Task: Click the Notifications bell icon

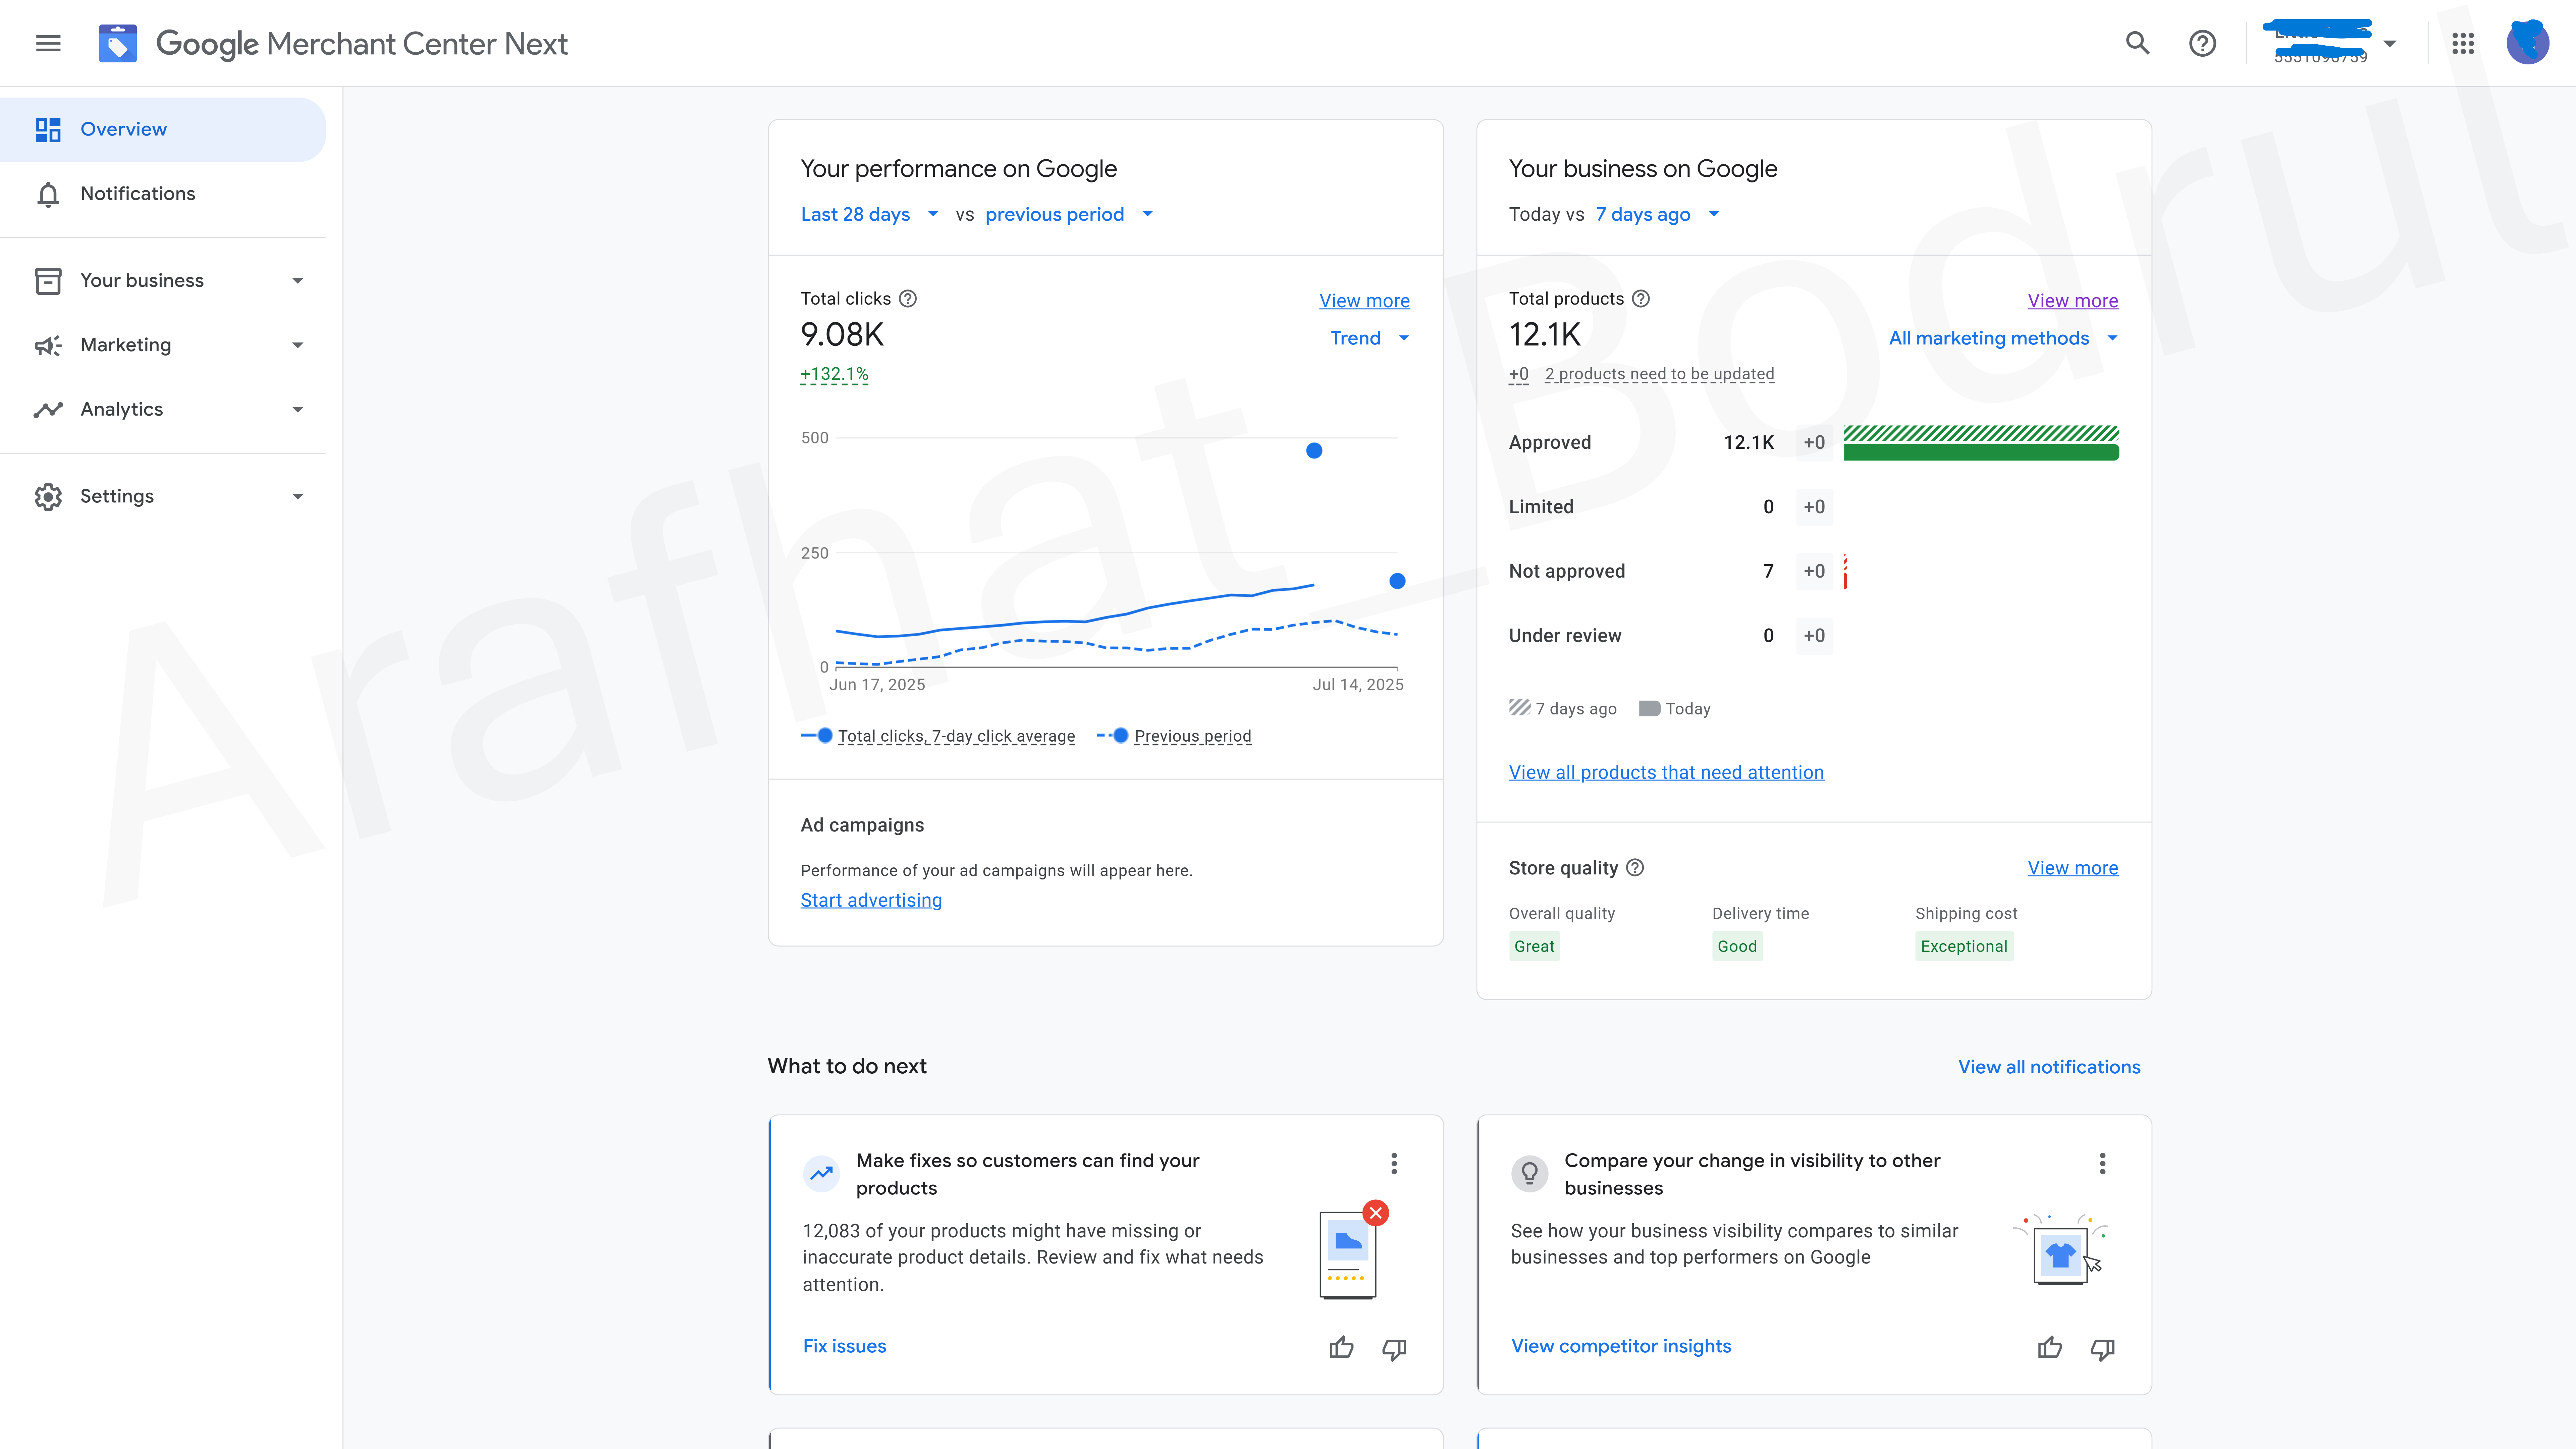Action: [x=48, y=194]
